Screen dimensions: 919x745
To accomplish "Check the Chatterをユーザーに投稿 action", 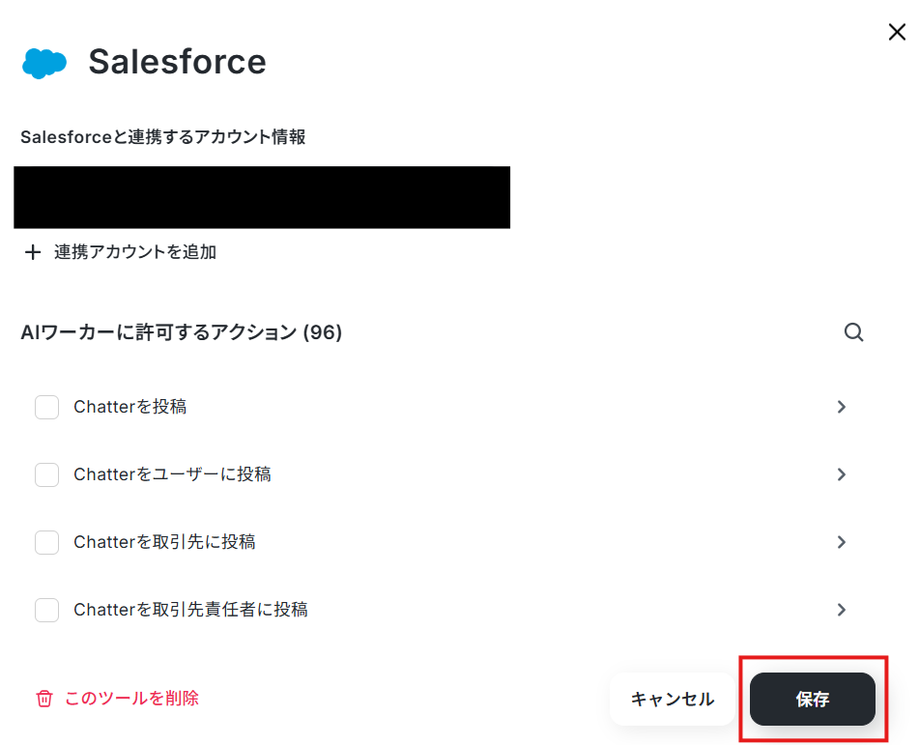I will pos(47,474).
